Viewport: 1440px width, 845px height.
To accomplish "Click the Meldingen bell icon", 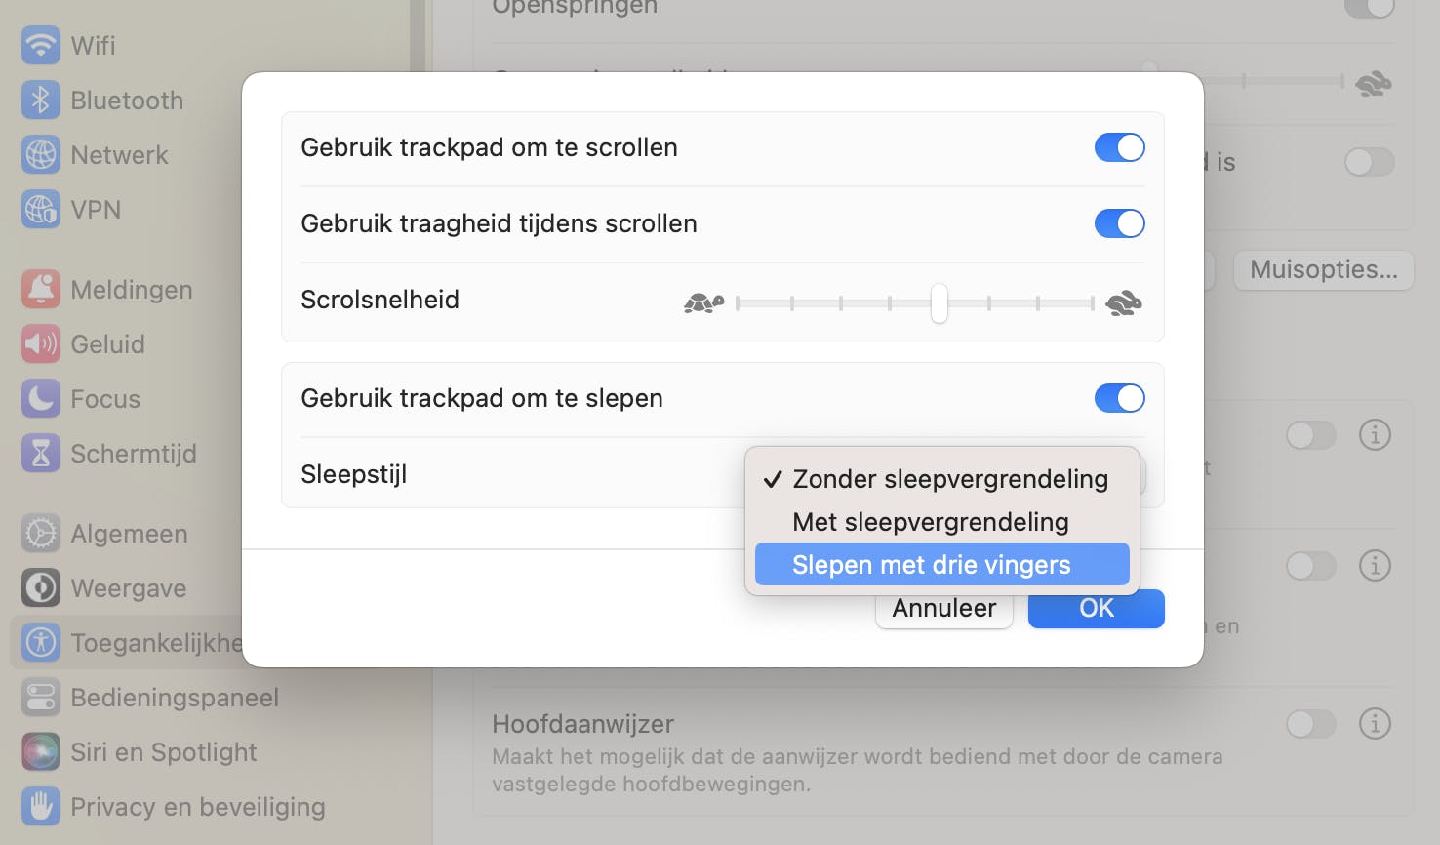I will coord(41,290).
